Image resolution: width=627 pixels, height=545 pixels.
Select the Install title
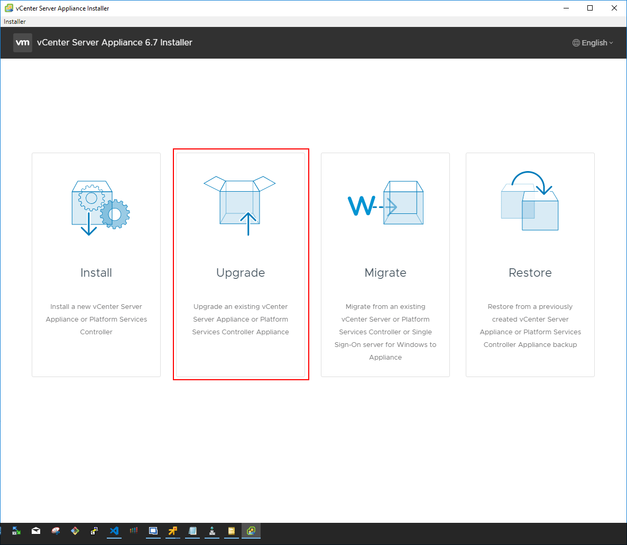pos(96,272)
